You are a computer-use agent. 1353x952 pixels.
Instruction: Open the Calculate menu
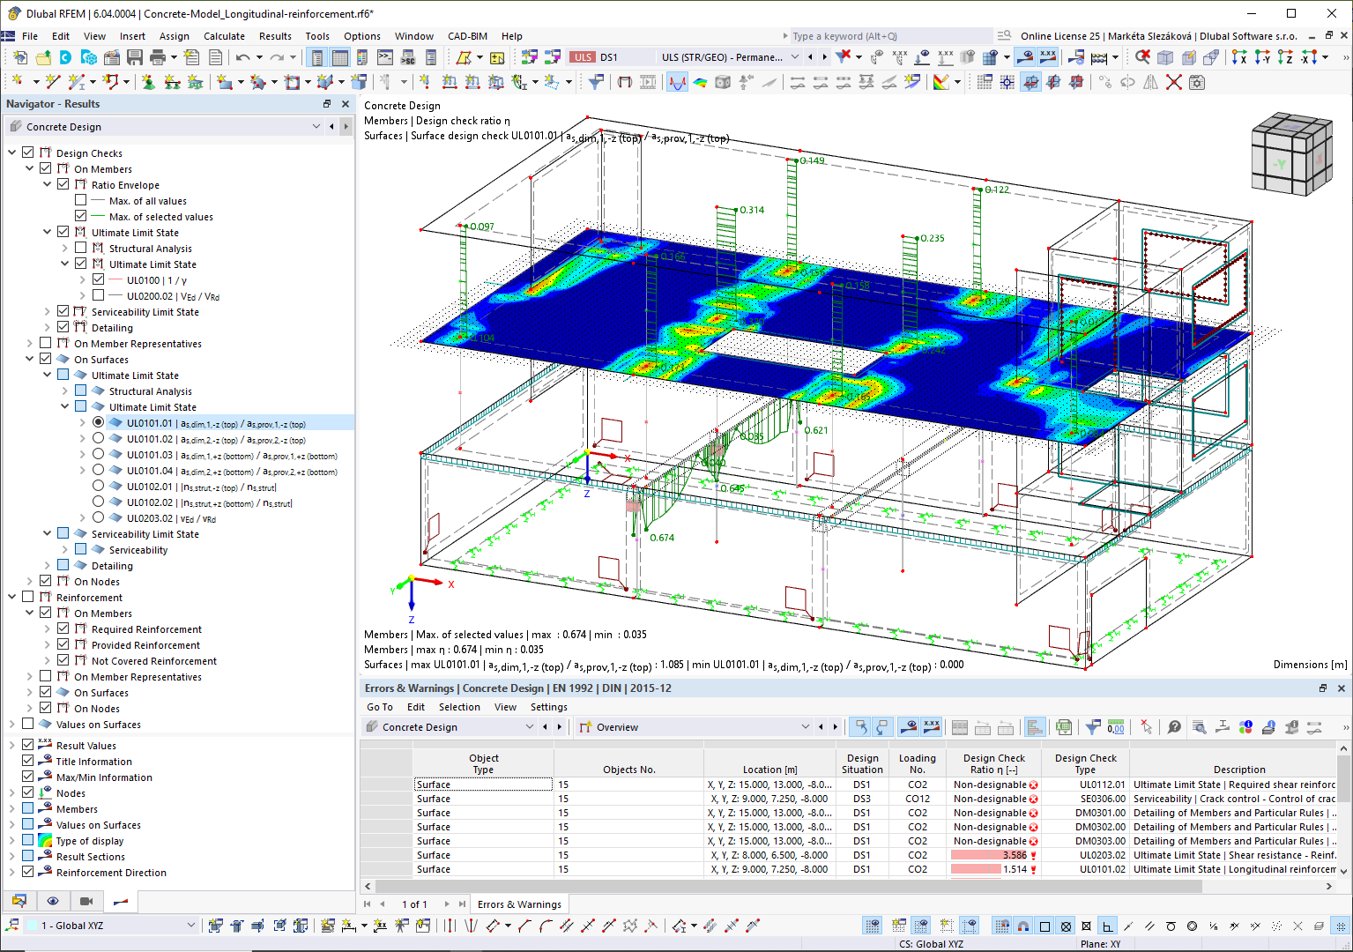224,36
